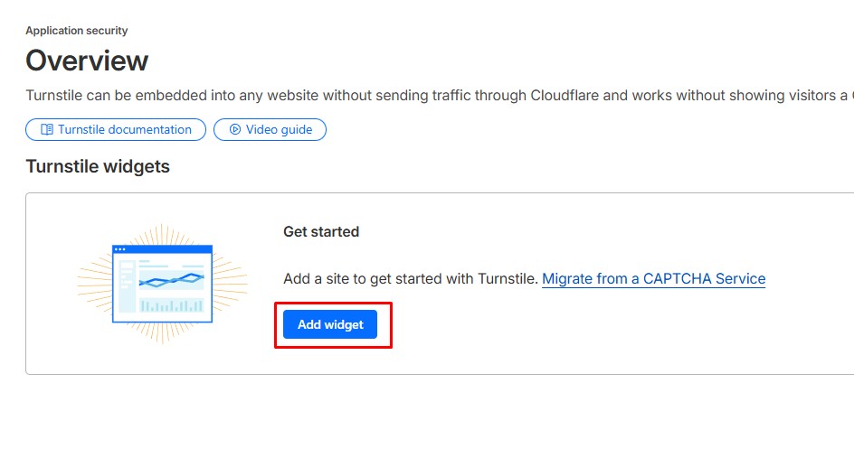Click the play circle icon for Video guide
854x458 pixels.
tap(235, 130)
